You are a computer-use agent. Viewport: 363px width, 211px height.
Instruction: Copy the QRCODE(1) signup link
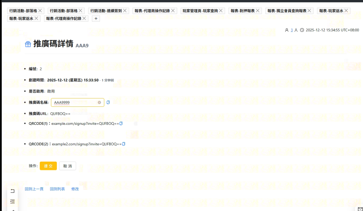(x=121, y=123)
